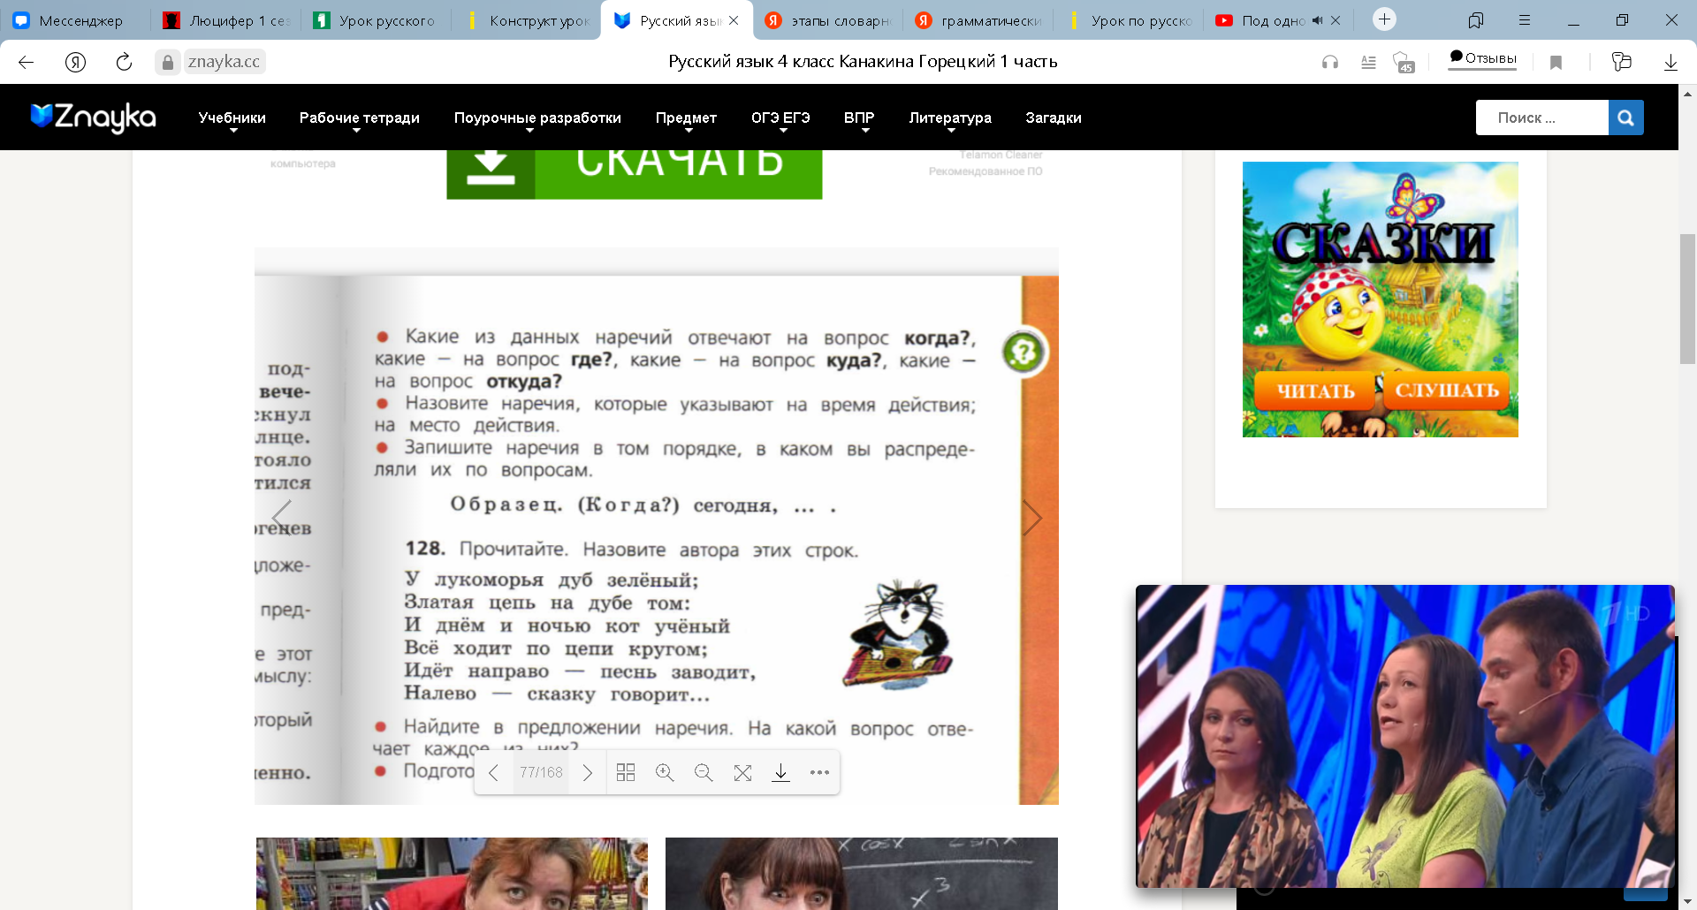Click the znayka.cc address bar
The height and width of the screenshot is (910, 1697).
[x=224, y=62]
